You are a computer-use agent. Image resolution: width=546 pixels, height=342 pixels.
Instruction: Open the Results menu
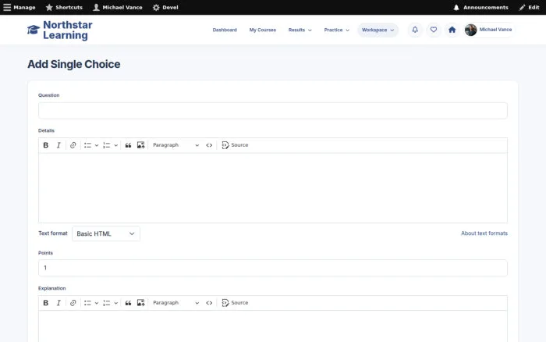click(x=300, y=30)
